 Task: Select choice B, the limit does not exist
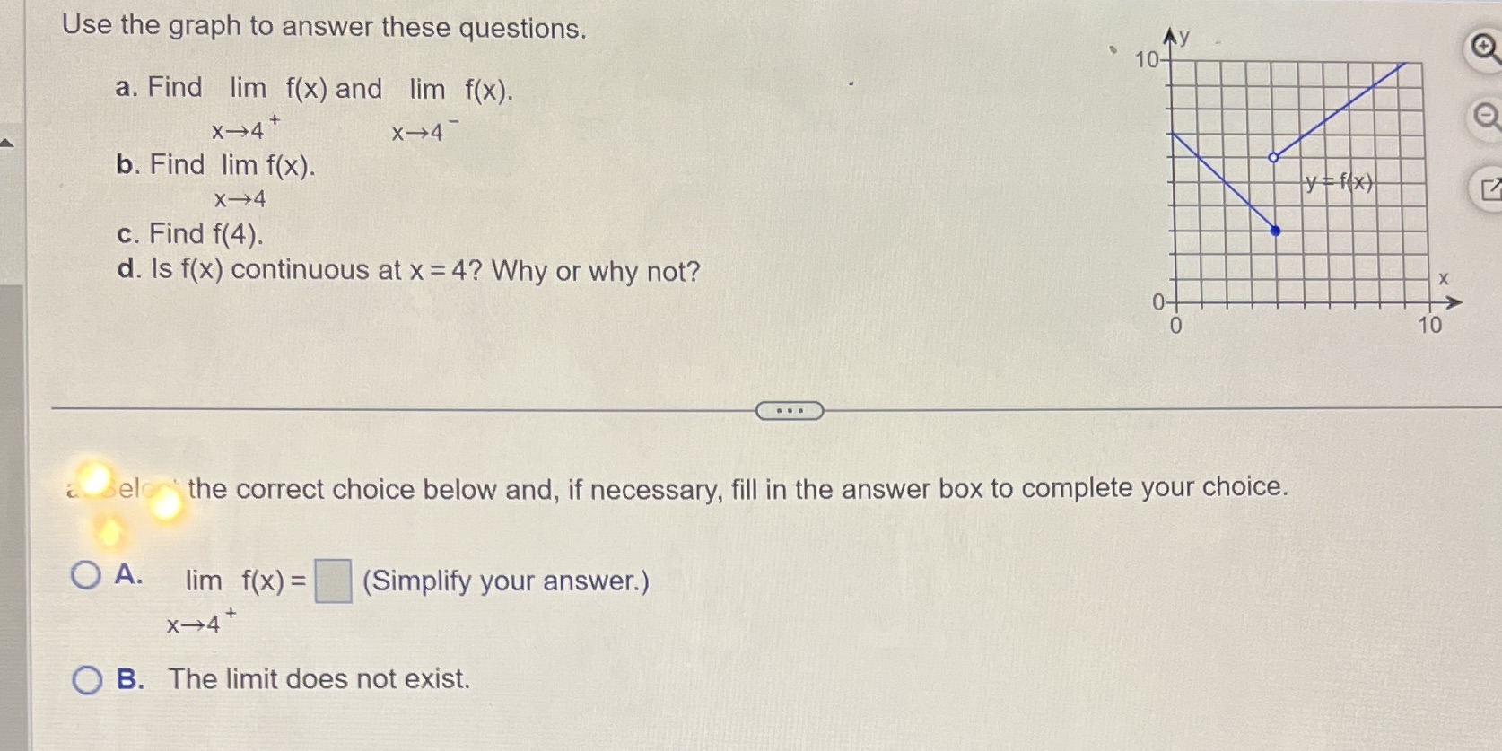pyautogui.click(x=87, y=681)
